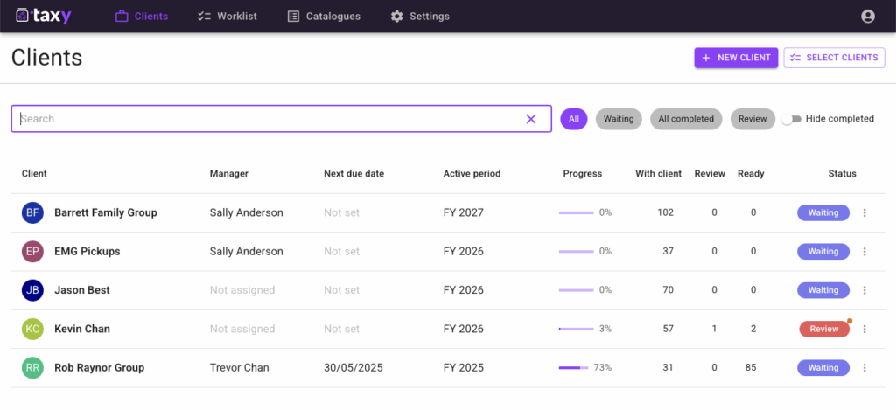Click the EMG Pickups EP avatar
Image resolution: width=896 pixels, height=410 pixels.
click(32, 252)
